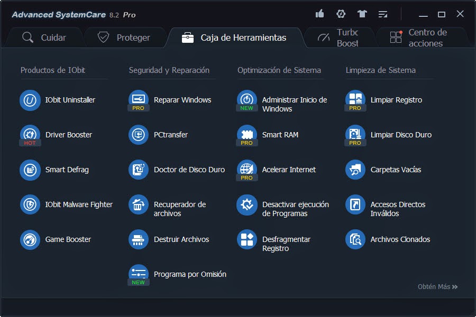Click the PCtransfer label

[171, 135]
